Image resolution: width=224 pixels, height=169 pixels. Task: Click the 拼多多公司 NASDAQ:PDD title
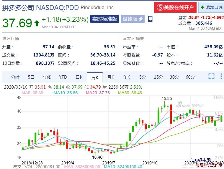click(40, 8)
